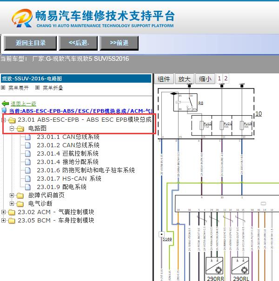Click the document icon for 23.01.2 CAN总线系统

[x=27, y=145]
